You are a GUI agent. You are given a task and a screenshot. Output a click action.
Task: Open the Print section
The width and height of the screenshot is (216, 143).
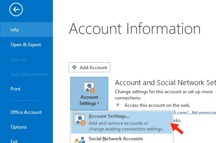[16, 89]
